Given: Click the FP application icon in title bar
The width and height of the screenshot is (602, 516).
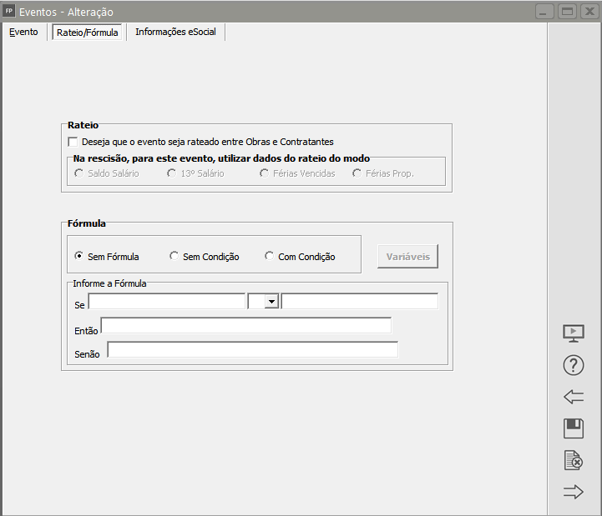Looking at the screenshot, I should (x=9, y=12).
